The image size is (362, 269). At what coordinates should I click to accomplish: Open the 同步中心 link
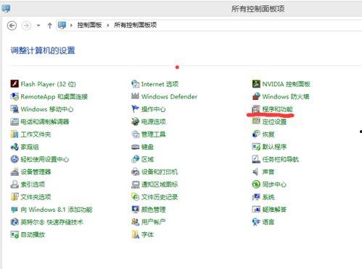click(x=274, y=184)
